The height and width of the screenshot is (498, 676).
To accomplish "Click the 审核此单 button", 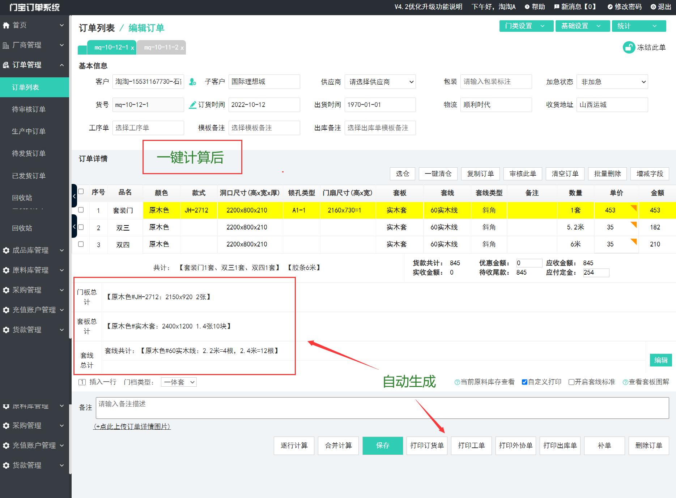I will 523,174.
